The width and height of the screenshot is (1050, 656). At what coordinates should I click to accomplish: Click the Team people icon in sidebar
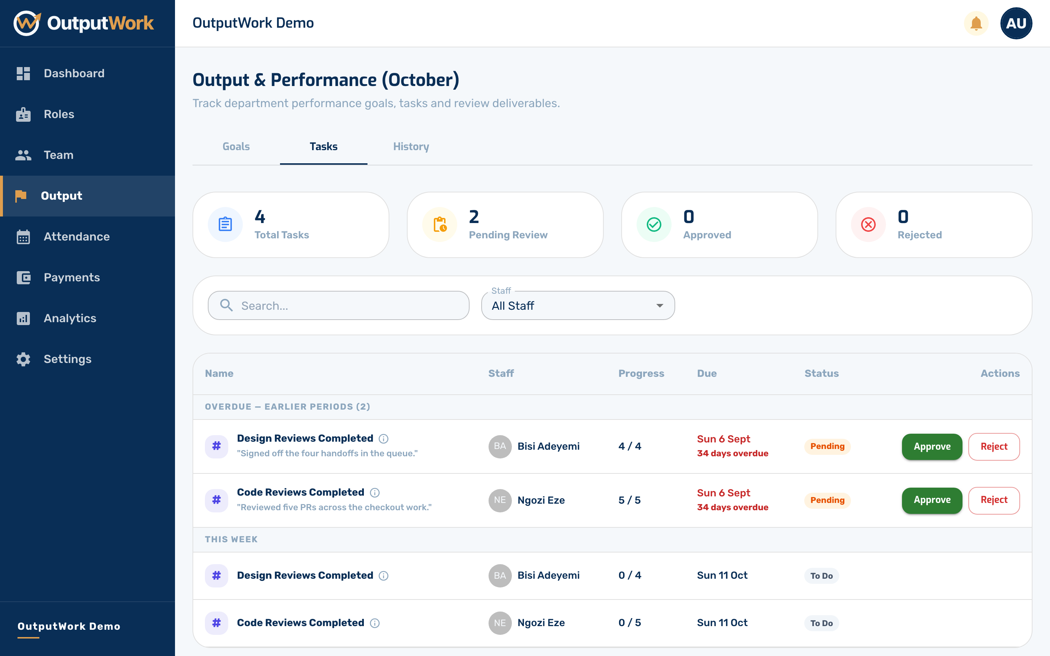[23, 155]
